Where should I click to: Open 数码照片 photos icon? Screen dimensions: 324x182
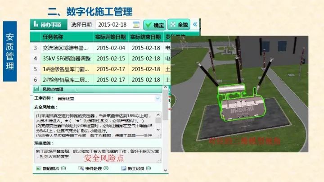coord(39,168)
